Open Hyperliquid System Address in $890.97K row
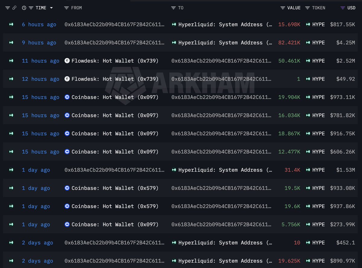362x268 pixels. (225, 261)
